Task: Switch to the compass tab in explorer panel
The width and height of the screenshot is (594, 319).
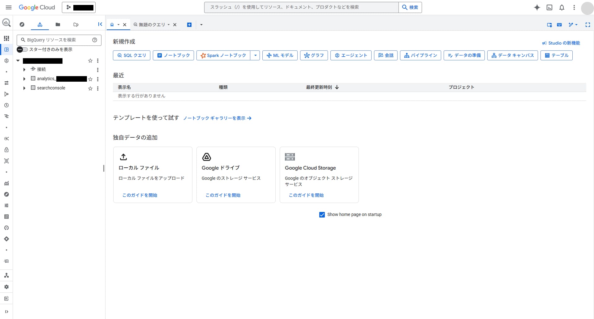Action: 22,24
